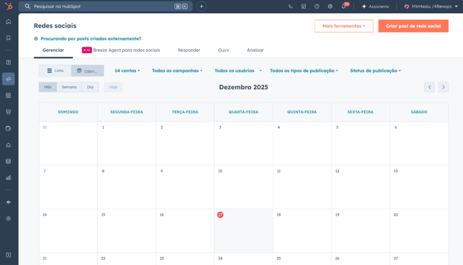Open the Marketplace icon in the top bar

304,6
